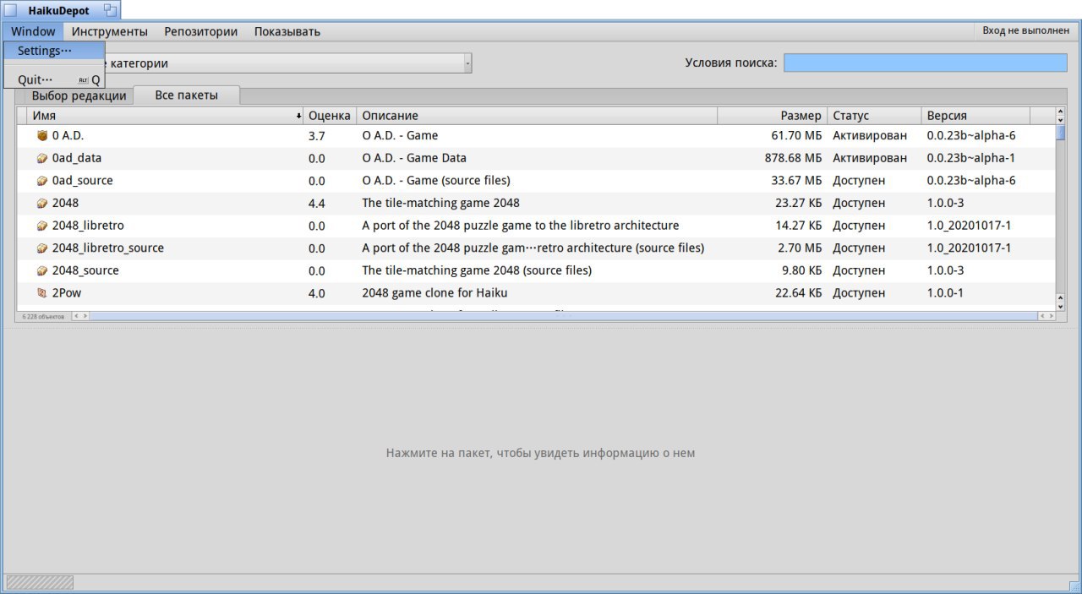Click the '878.68 МБ' size cell
Screen dimensions: 1082x594
pyautogui.click(x=793, y=158)
